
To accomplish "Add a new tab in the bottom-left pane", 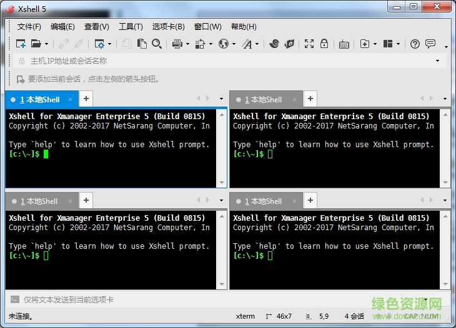I will [x=86, y=200].
